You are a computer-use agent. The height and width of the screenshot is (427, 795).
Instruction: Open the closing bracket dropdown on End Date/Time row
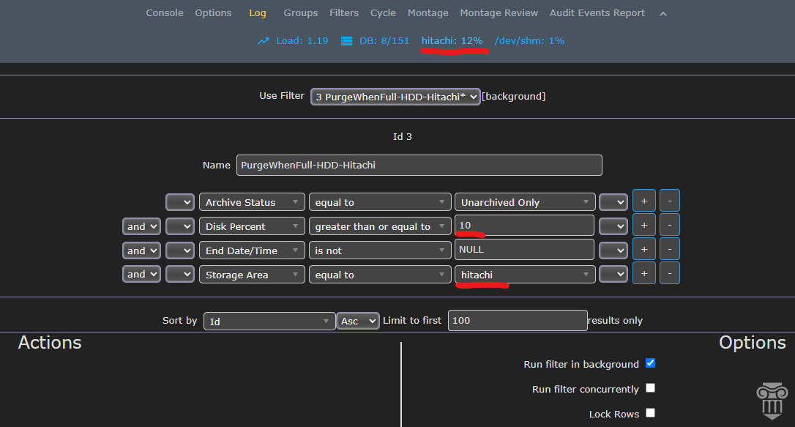click(613, 250)
